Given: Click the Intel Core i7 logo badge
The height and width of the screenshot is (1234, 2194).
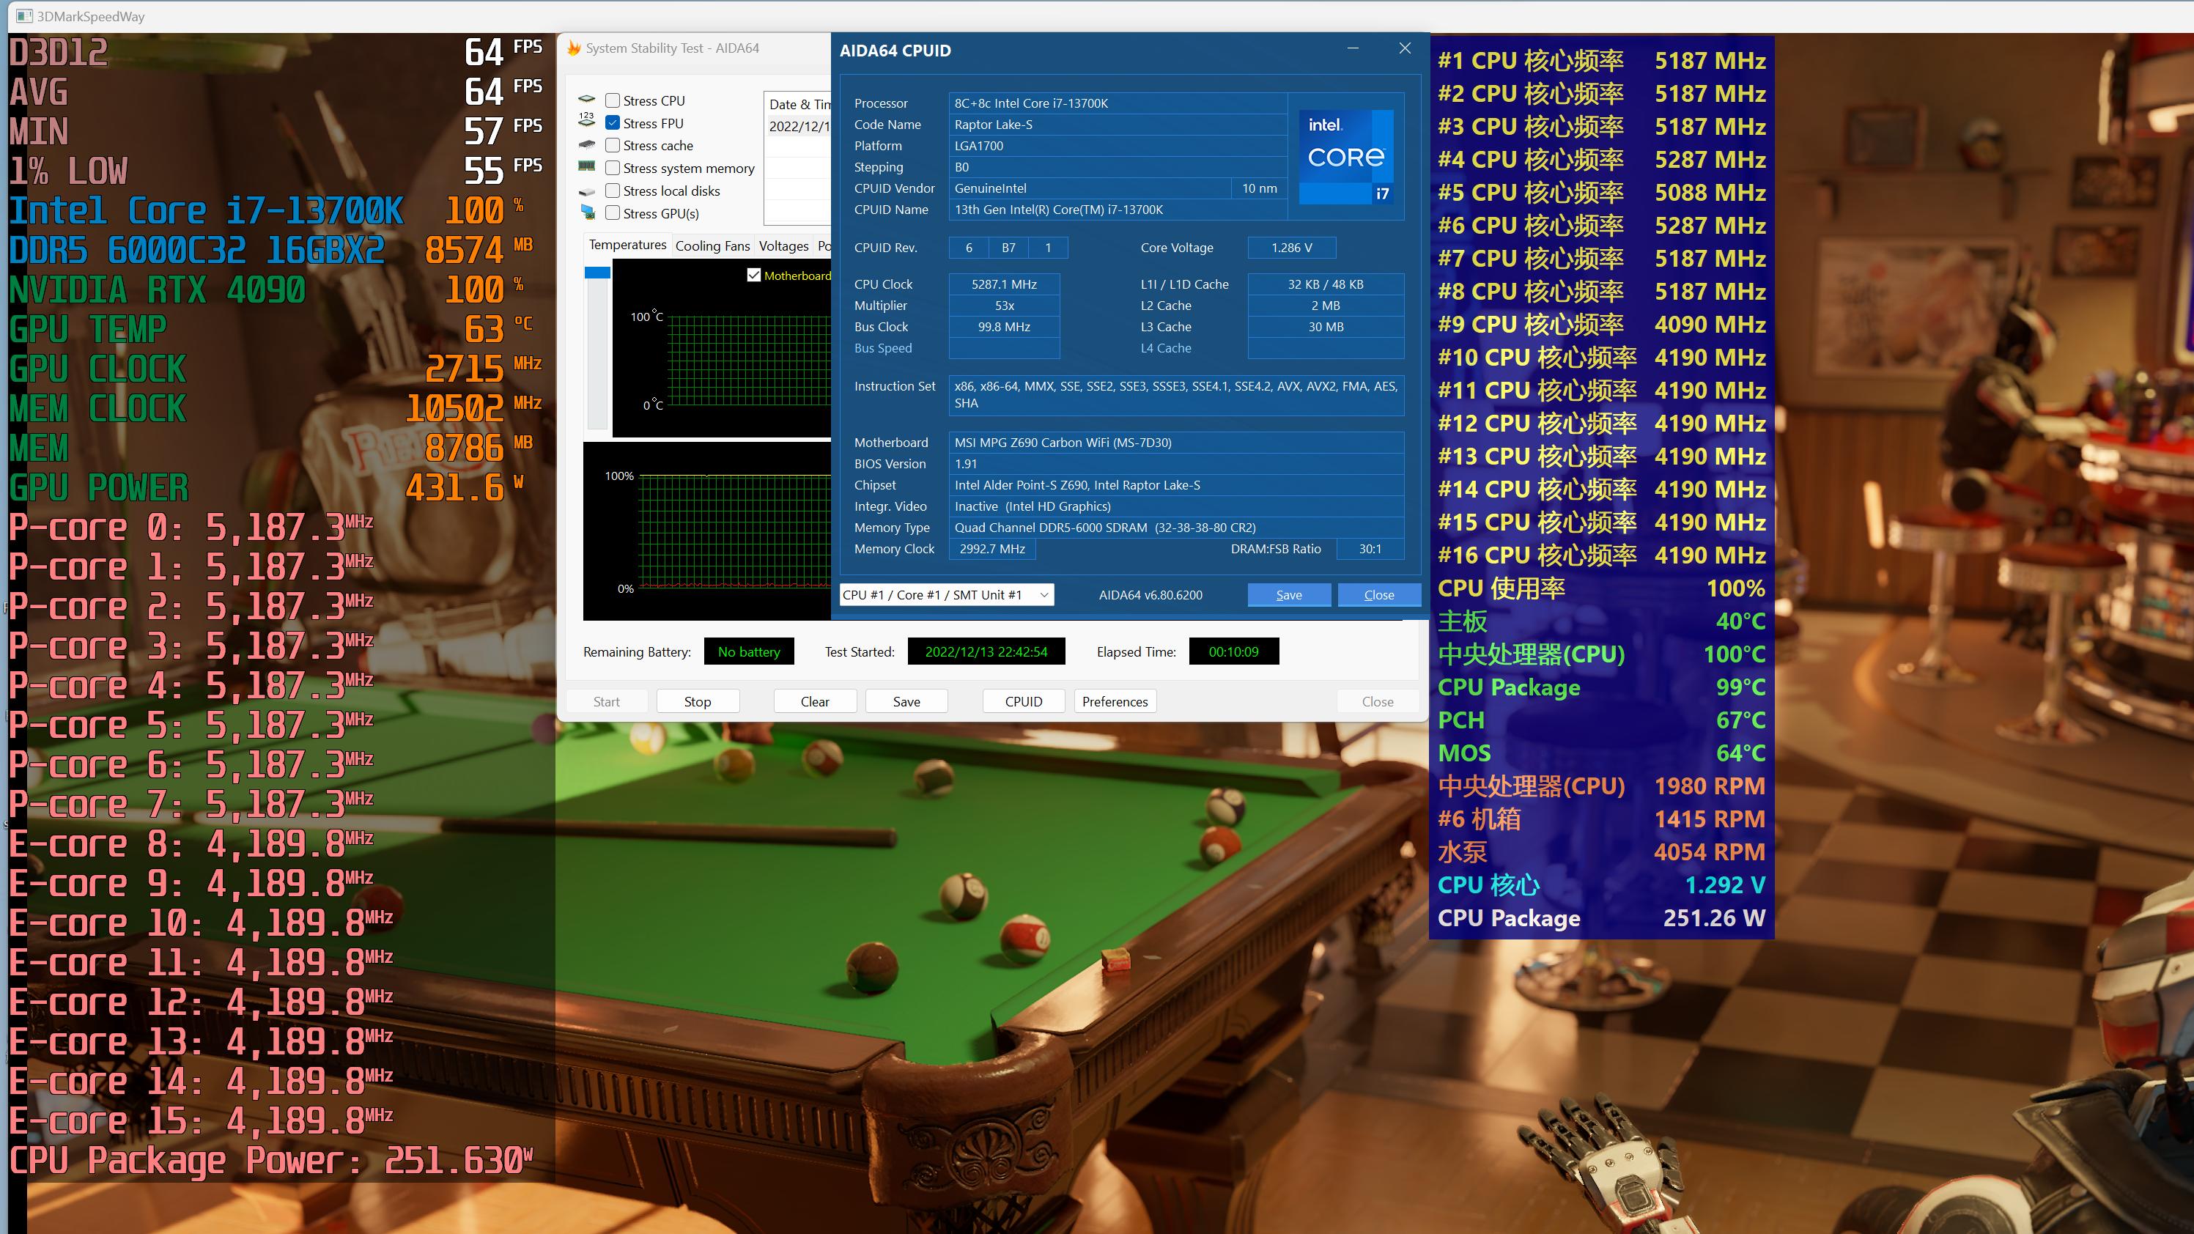Looking at the screenshot, I should (x=1347, y=157).
